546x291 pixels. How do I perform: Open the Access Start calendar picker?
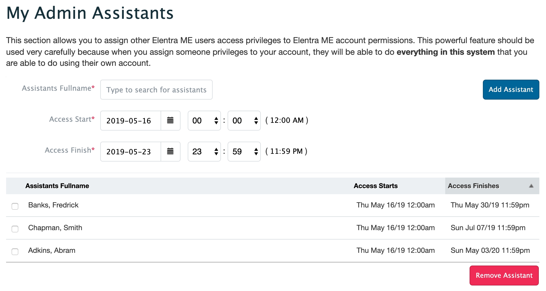(x=170, y=120)
